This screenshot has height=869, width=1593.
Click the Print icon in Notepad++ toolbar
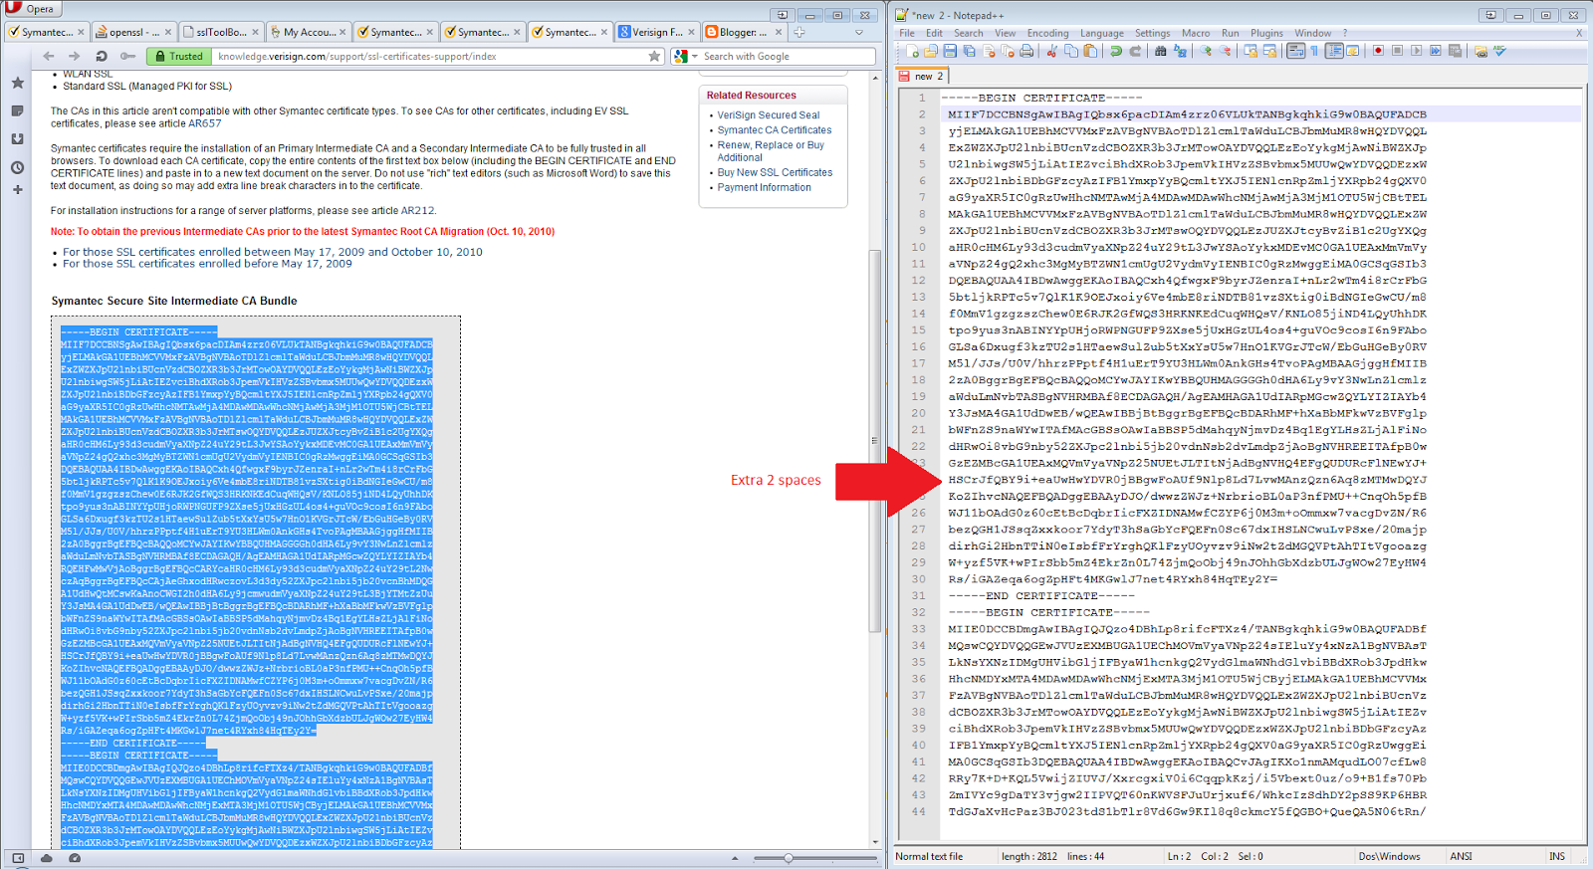tap(1026, 51)
